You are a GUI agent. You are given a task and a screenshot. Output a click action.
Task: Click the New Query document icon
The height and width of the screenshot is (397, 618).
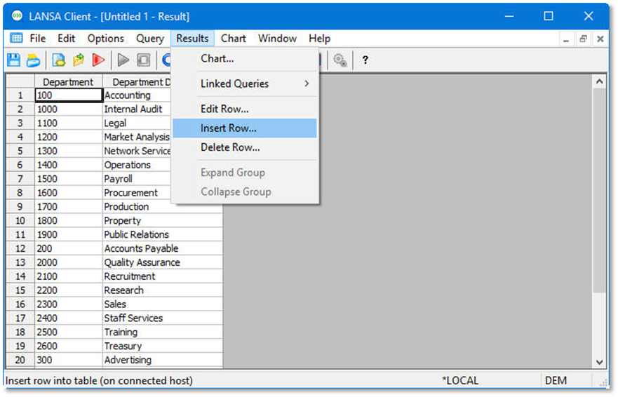click(x=59, y=60)
